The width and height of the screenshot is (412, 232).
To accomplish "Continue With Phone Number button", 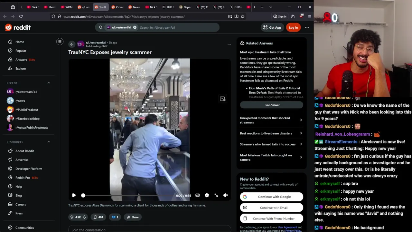I will click(272, 219).
